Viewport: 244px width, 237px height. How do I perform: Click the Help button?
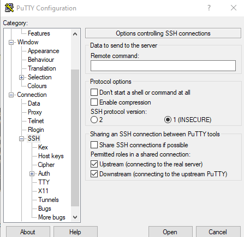[75, 232]
